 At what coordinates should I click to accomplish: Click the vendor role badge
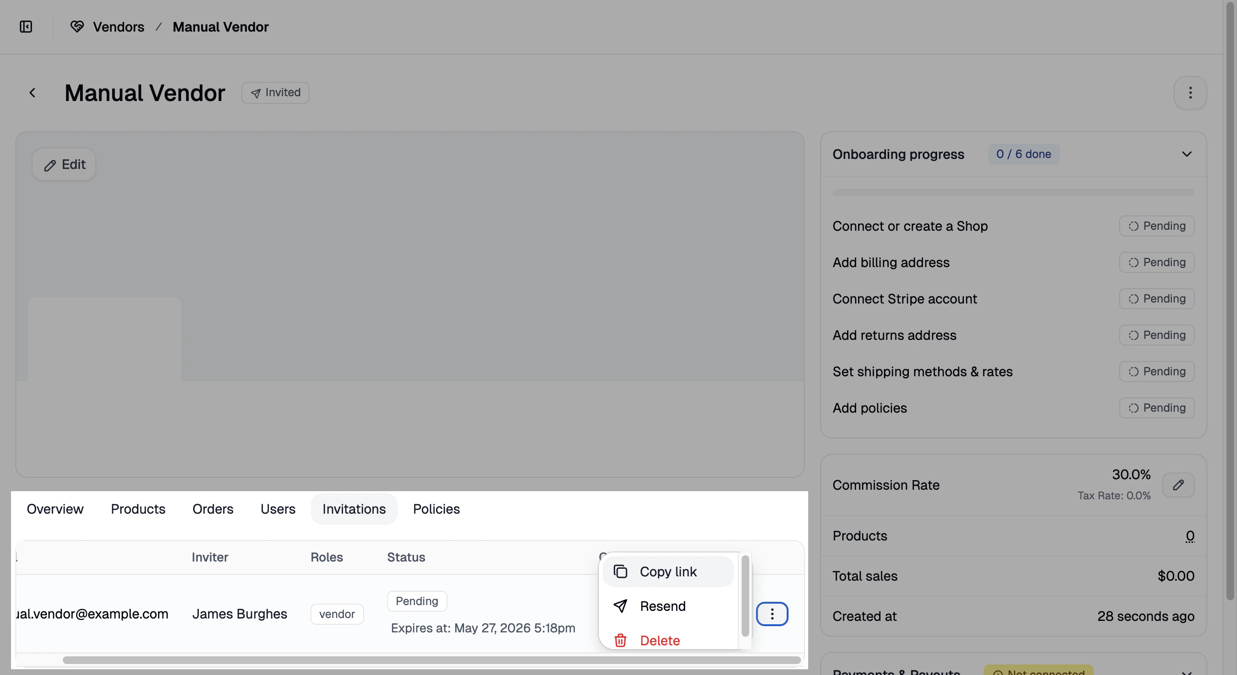pyautogui.click(x=337, y=614)
